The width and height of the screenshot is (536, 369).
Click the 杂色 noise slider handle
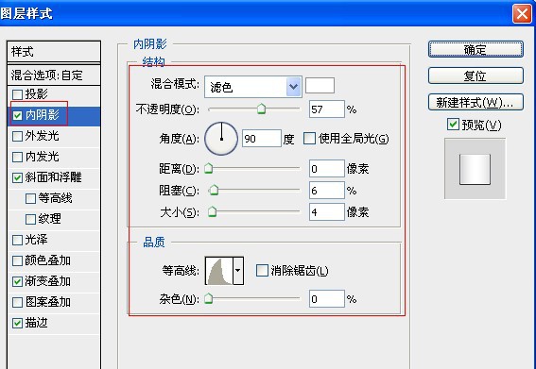coord(209,299)
